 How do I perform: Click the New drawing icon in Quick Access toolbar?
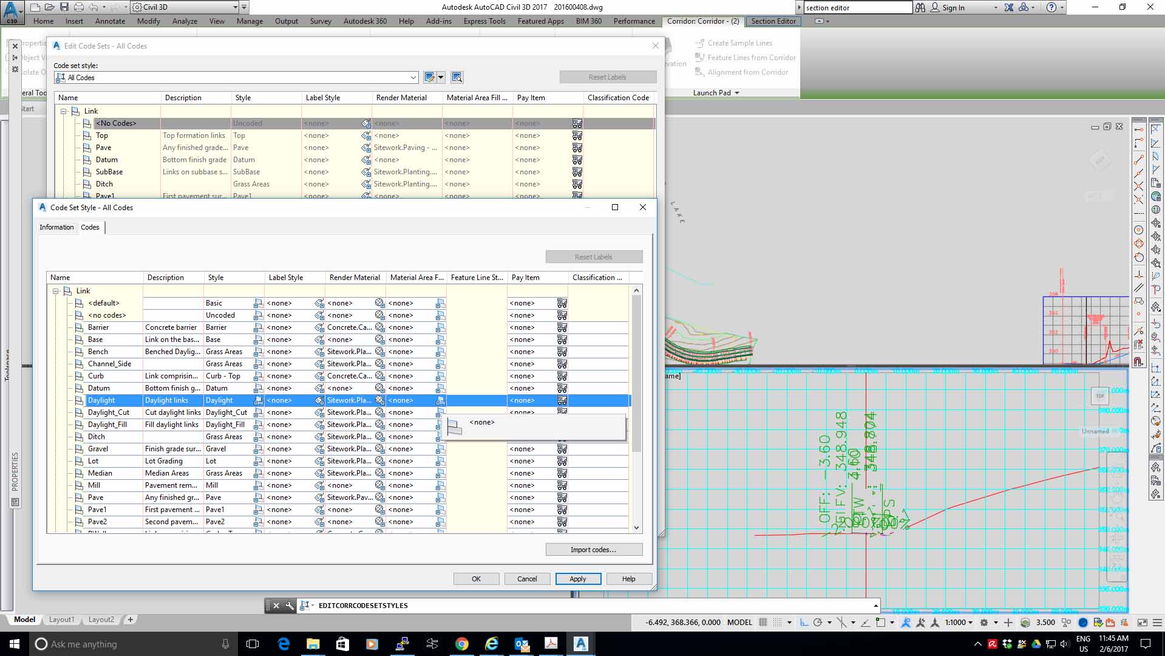click(x=36, y=7)
